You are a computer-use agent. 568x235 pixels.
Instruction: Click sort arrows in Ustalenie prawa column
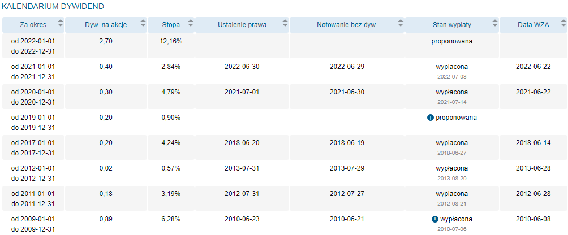pos(285,24)
